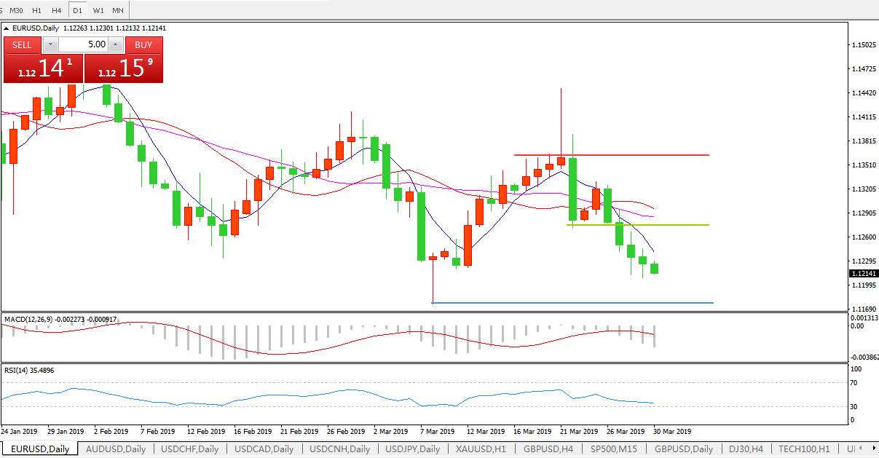Increase lot volume with up arrow
This screenshot has width=879, height=458.
pos(115,44)
